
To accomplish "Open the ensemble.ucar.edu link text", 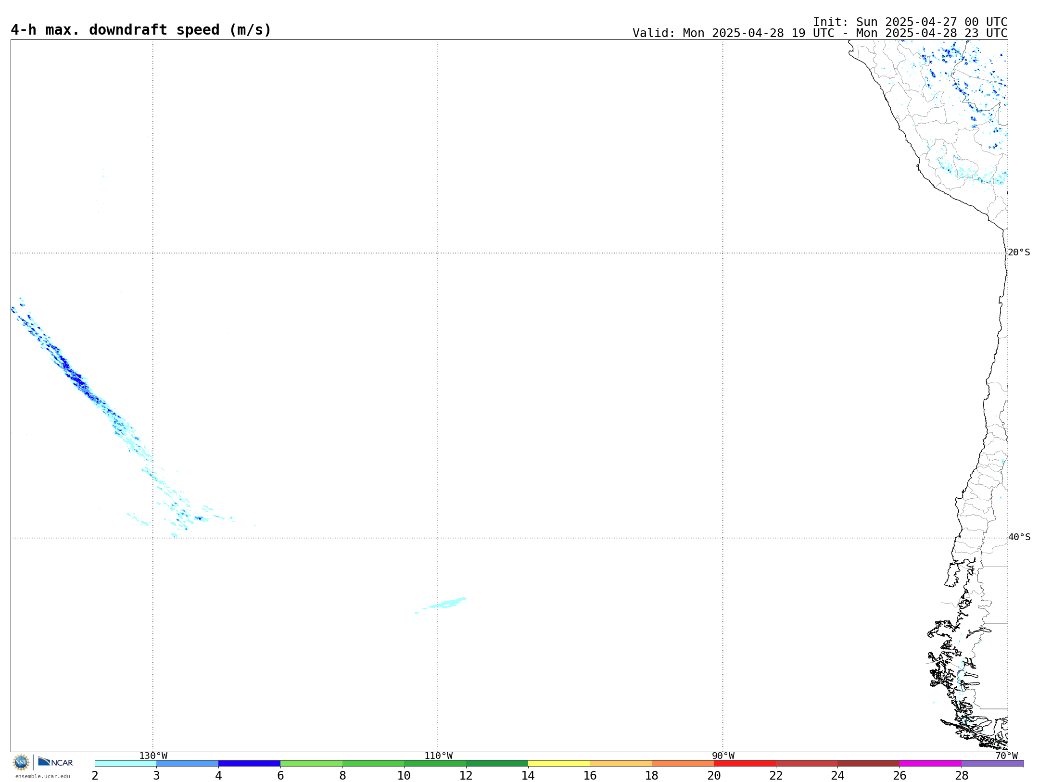I will coord(42,776).
